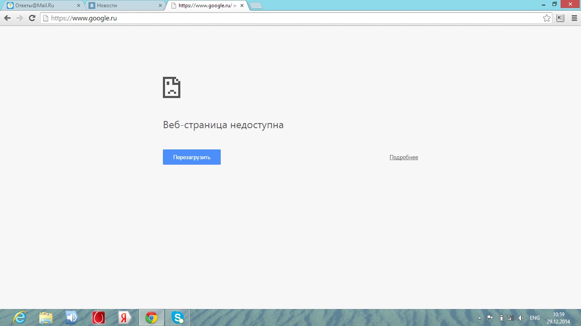This screenshot has height=326, width=581.
Task: Reload the page using the toolbar refresh icon
Action: 32,18
